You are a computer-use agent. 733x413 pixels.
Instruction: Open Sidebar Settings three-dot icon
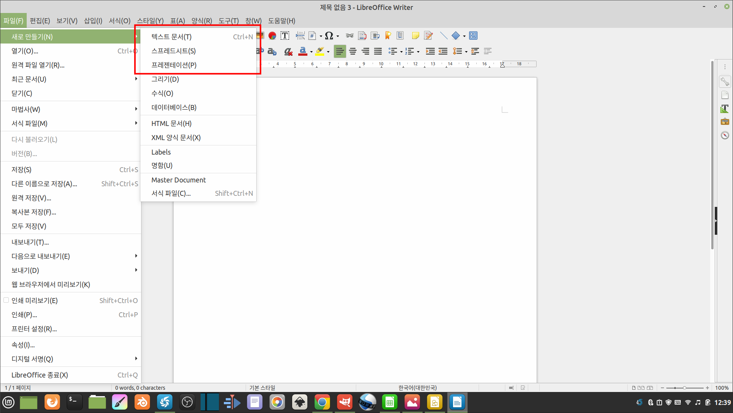[x=725, y=67]
